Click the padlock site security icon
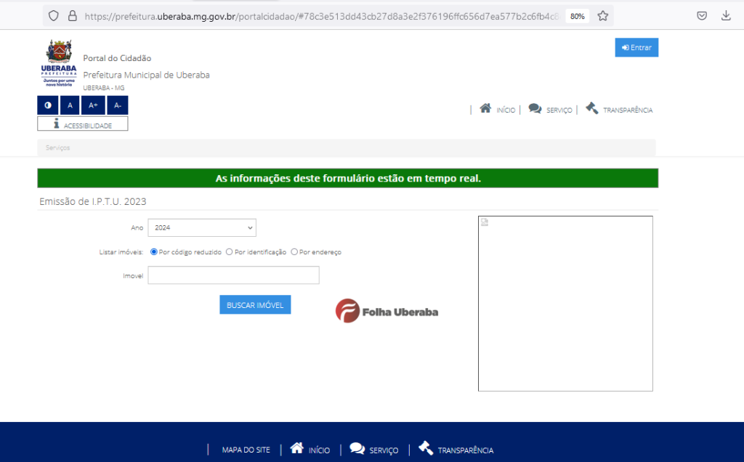Screen dimensions: 744x462 click(72, 16)
